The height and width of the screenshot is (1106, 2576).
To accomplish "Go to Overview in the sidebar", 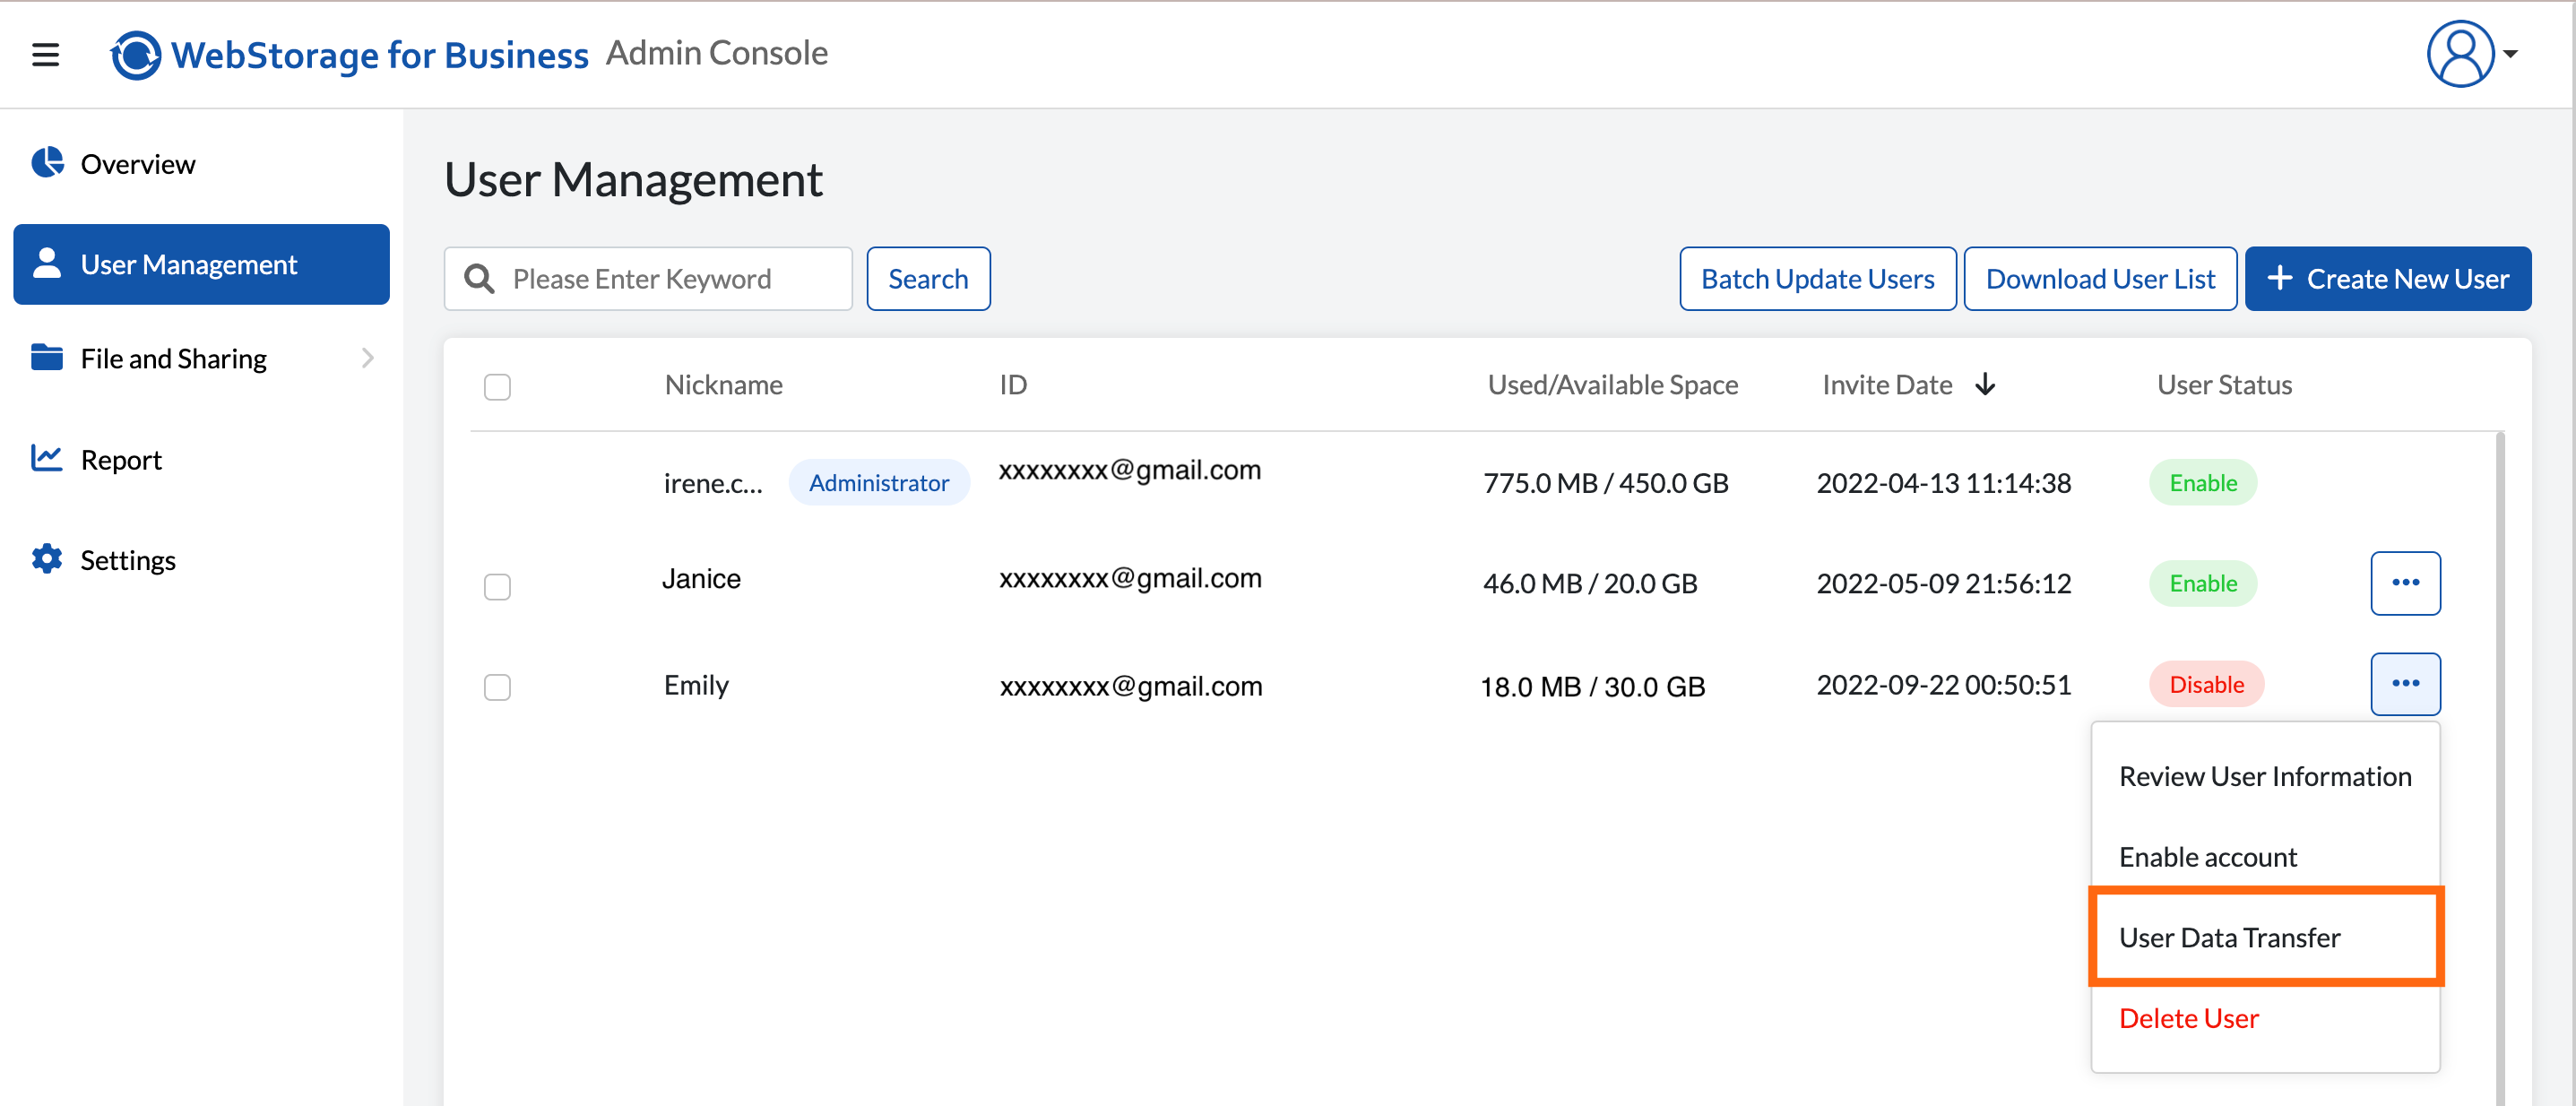I will coord(201,164).
